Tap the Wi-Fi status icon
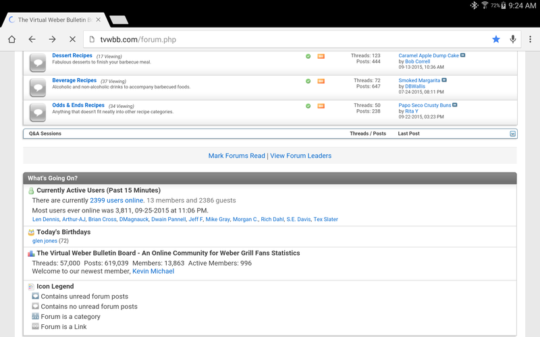 tap(485, 5)
